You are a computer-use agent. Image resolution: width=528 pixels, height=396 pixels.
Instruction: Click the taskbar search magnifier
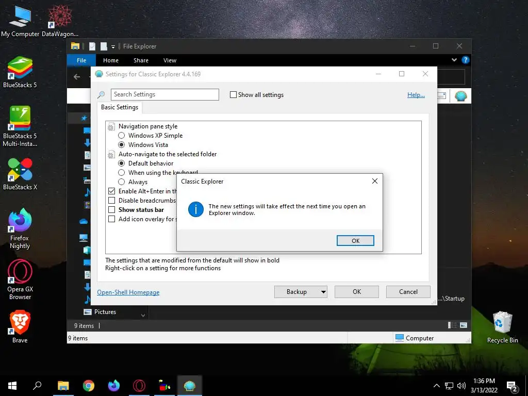coord(37,386)
